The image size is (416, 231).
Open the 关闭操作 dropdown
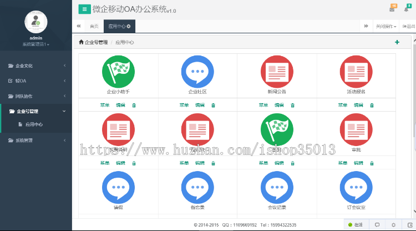(x=386, y=26)
